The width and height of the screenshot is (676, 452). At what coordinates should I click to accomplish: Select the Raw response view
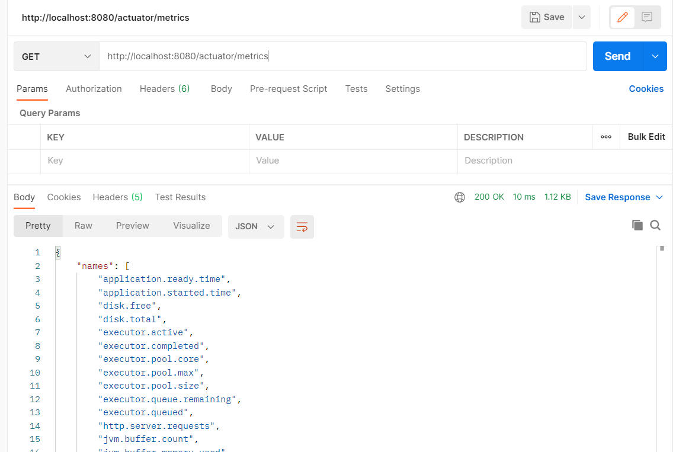[83, 226]
